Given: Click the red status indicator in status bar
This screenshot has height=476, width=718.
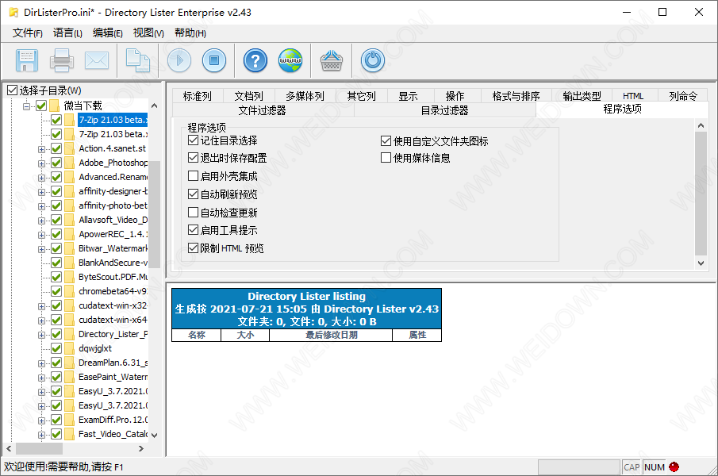Looking at the screenshot, I should [674, 466].
